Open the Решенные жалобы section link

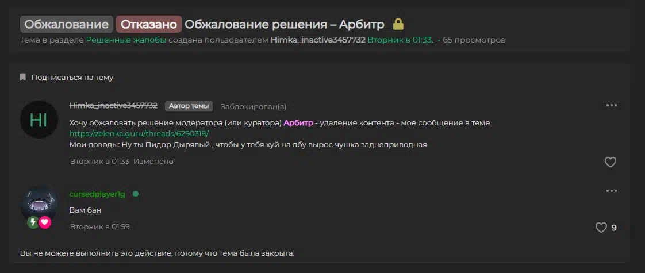[x=126, y=40]
